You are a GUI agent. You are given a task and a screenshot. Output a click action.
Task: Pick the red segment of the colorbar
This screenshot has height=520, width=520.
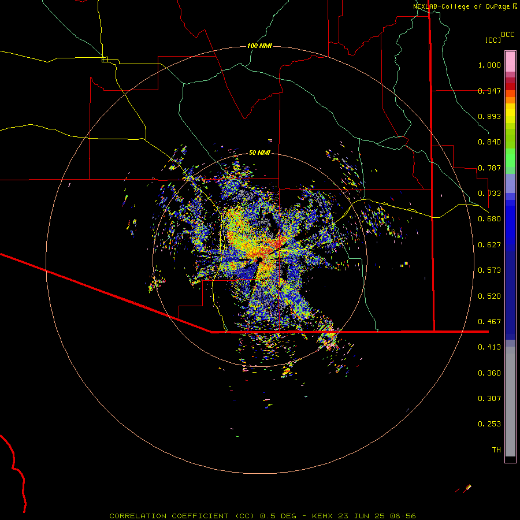(x=510, y=87)
